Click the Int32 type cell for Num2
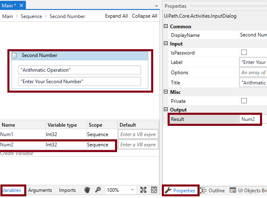Viewport: 267px width, 198px height. [66, 145]
